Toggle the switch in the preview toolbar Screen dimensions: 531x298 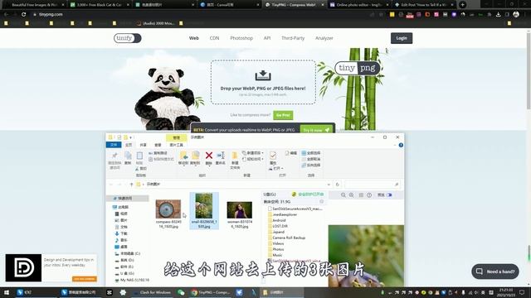pos(389,195)
